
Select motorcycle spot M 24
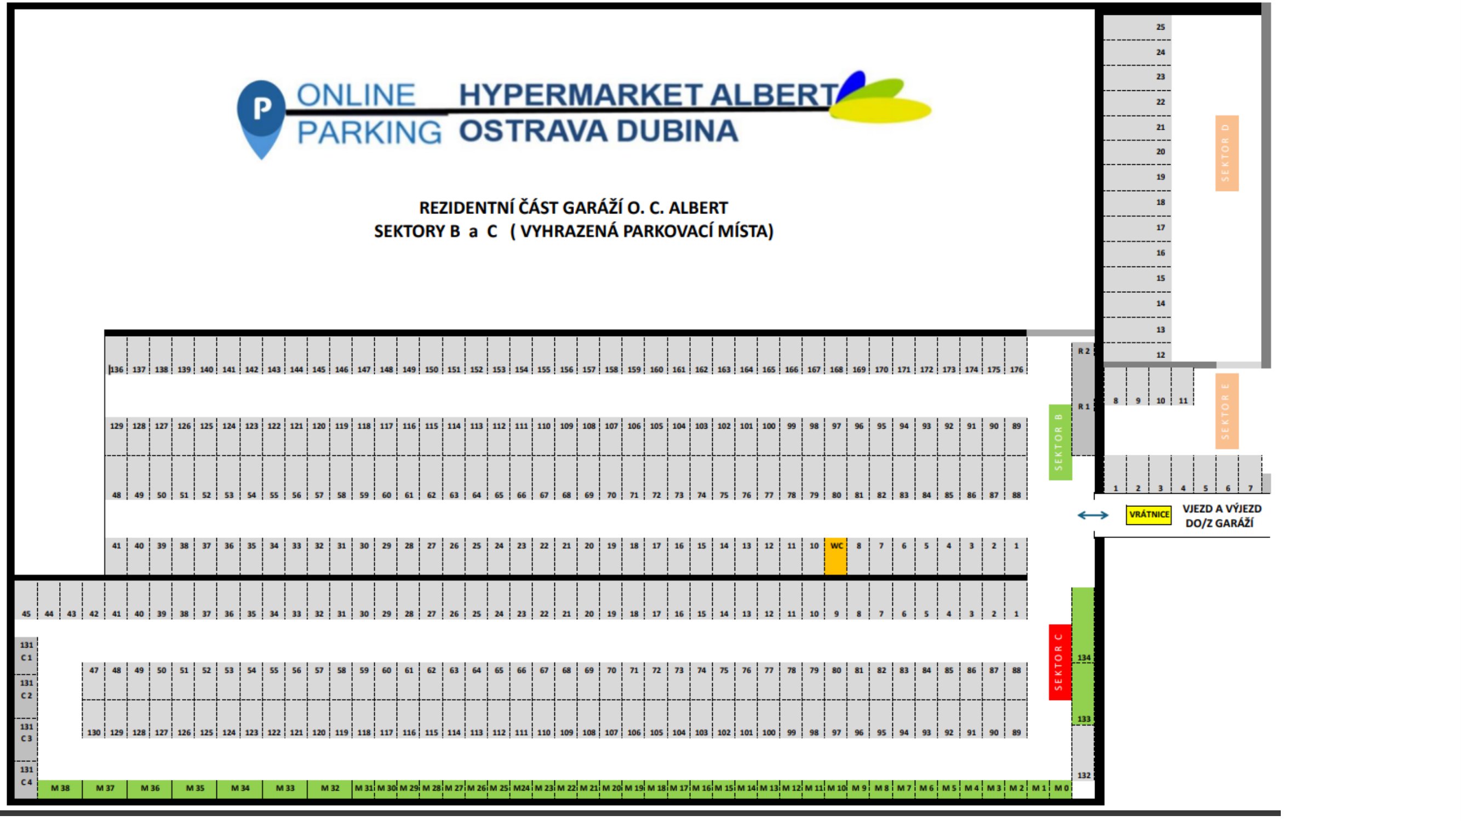(x=521, y=789)
